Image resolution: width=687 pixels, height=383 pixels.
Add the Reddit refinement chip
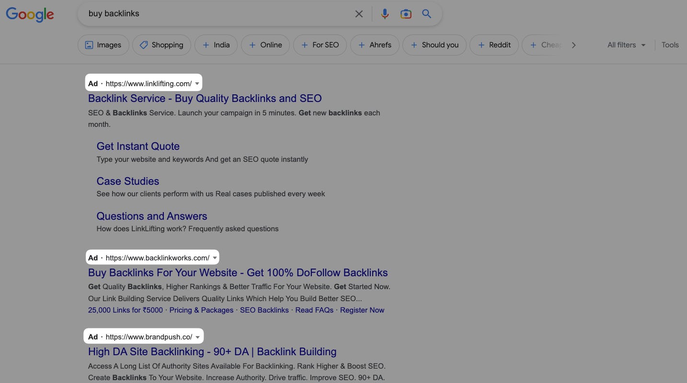494,45
